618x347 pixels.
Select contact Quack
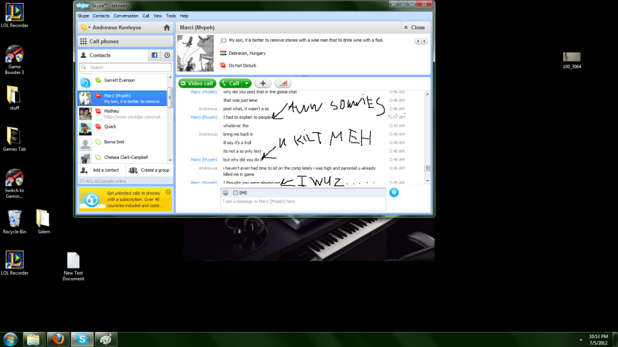(x=123, y=129)
